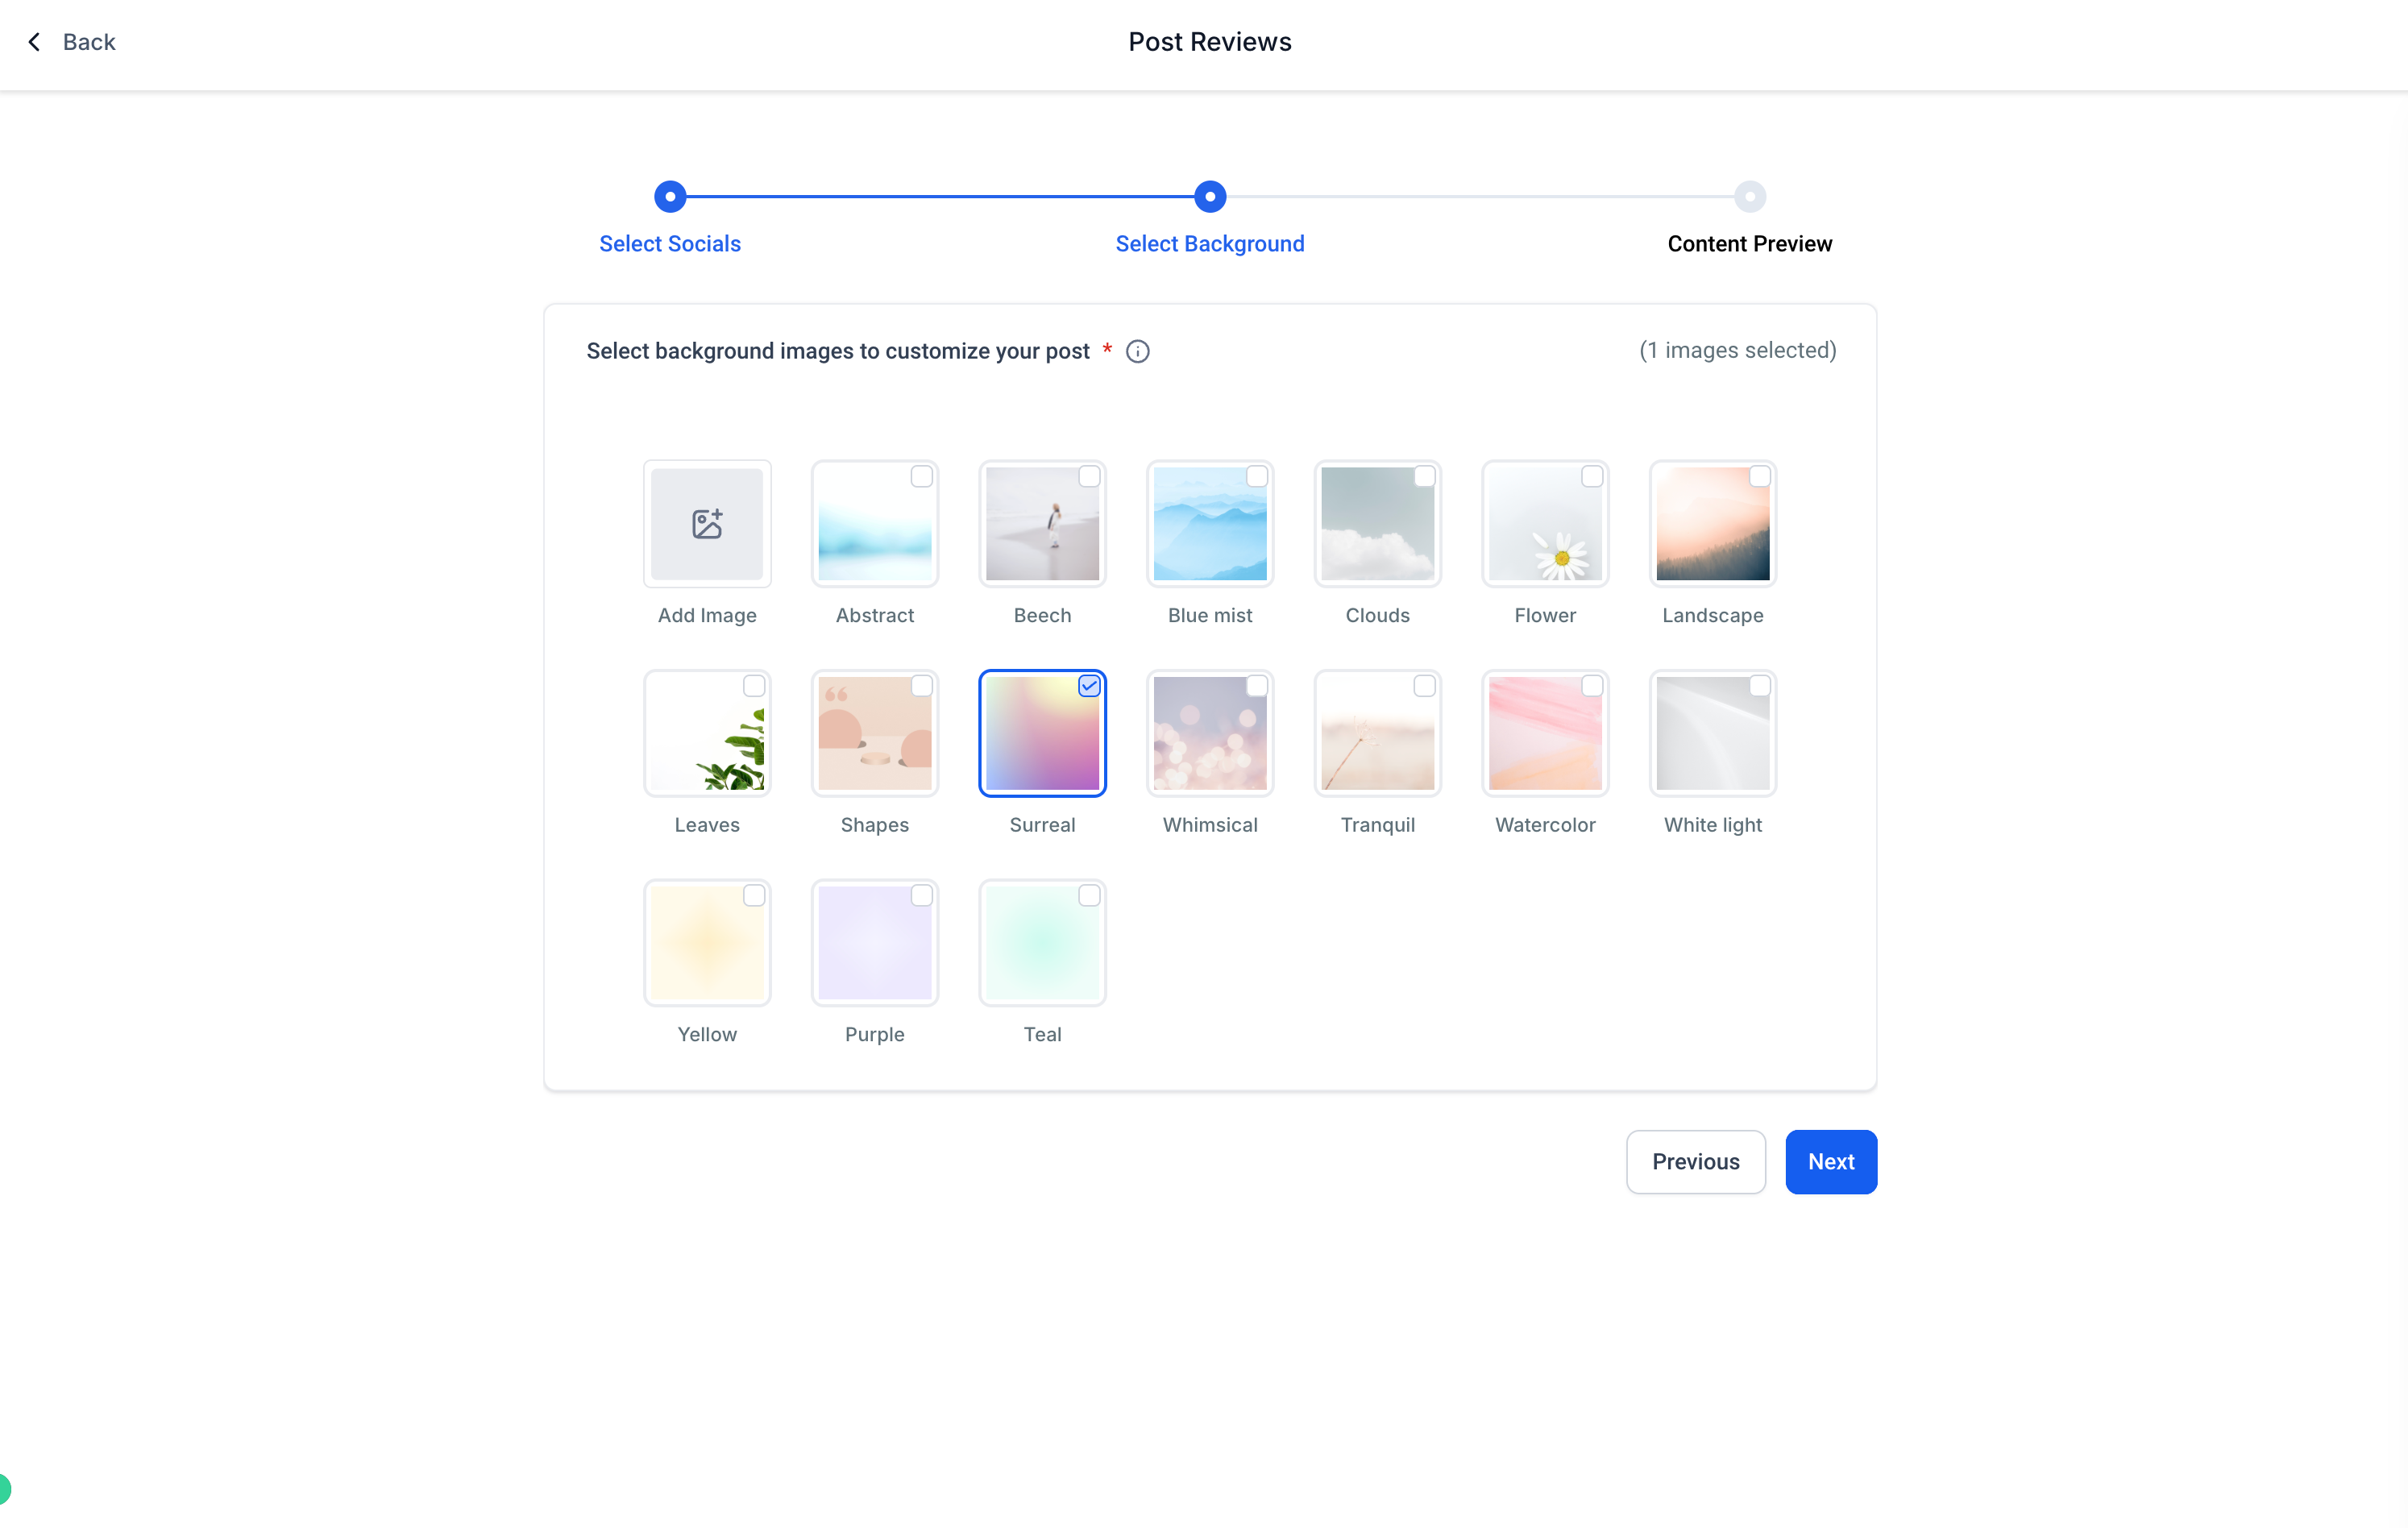Switch to the Content Preview step
2408x1528 pixels.
pos(1750,197)
